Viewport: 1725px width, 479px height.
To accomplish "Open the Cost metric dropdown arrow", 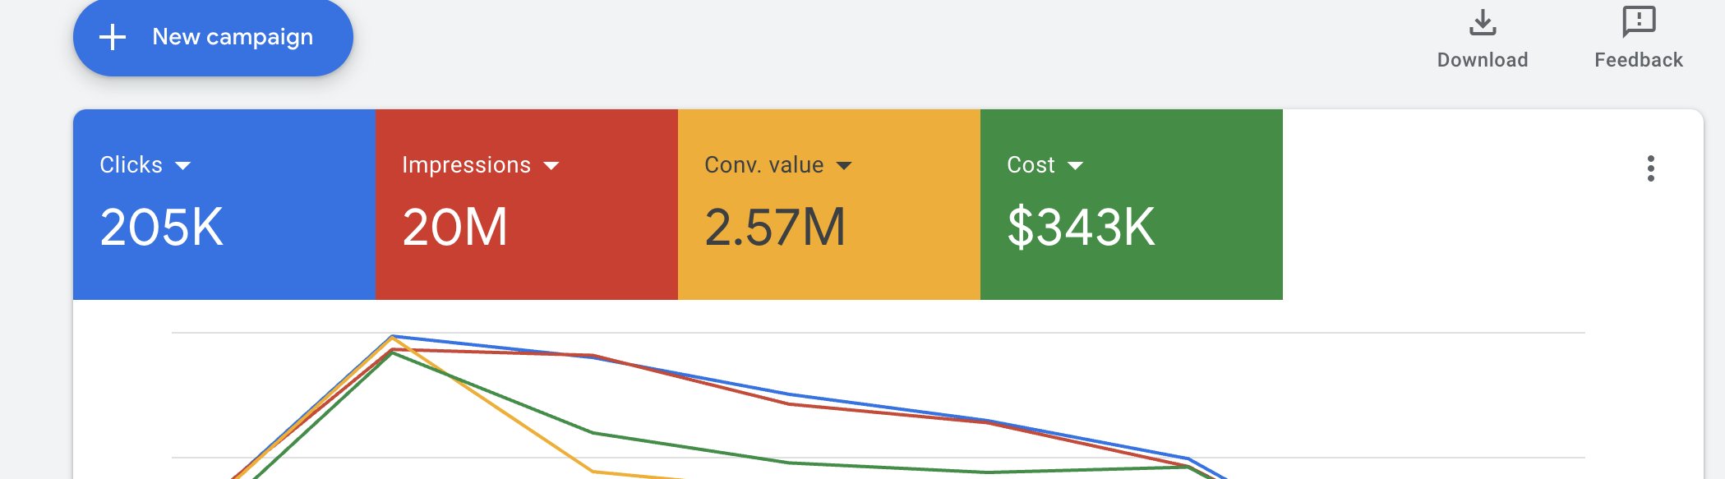I will [1075, 166].
